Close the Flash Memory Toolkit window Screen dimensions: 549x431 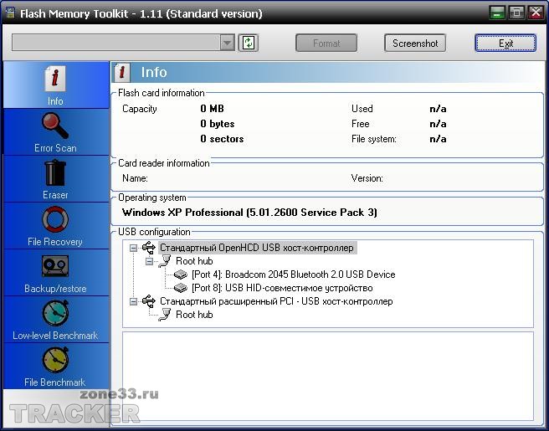(x=536, y=13)
